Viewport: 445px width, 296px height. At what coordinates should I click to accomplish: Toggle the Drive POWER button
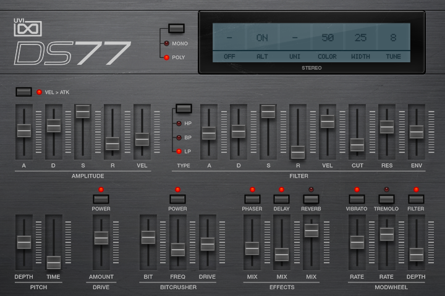pos(101,199)
